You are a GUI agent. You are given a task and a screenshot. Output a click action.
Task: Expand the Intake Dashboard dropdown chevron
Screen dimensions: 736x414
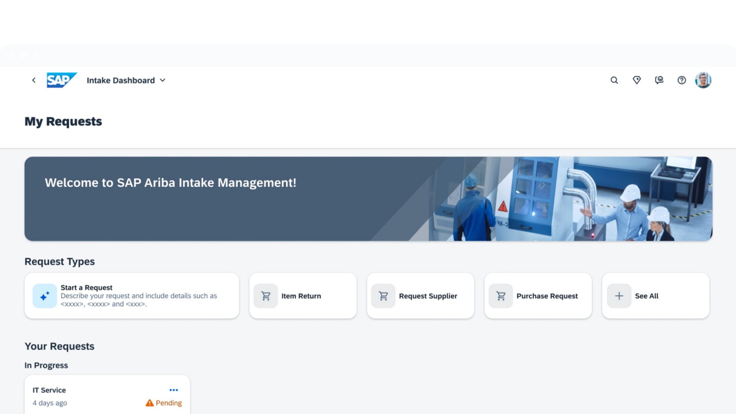point(163,80)
